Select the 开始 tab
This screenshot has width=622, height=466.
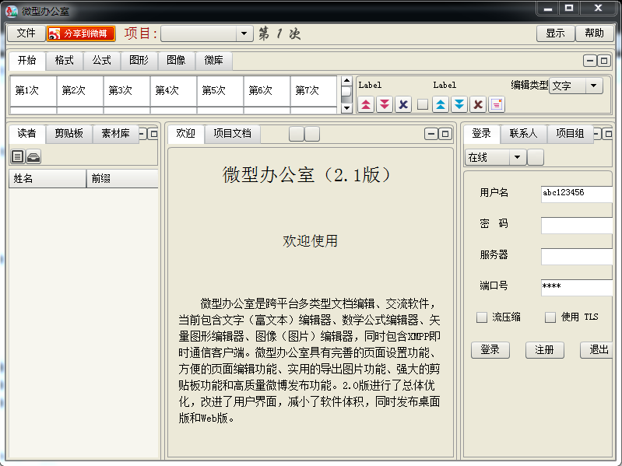27,61
